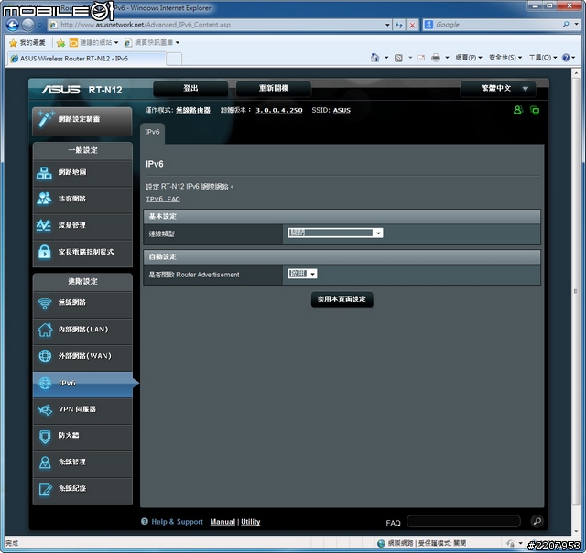Click the browser Print icon

(436, 58)
